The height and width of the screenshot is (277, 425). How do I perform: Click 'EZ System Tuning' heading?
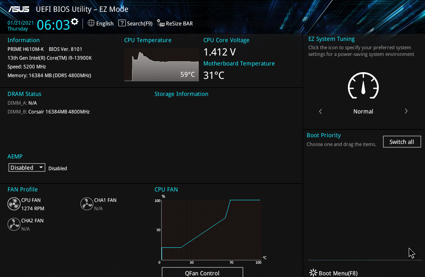(x=331, y=39)
